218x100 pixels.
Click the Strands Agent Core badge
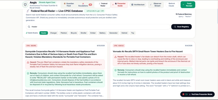pyautogui.click(x=47, y=2)
